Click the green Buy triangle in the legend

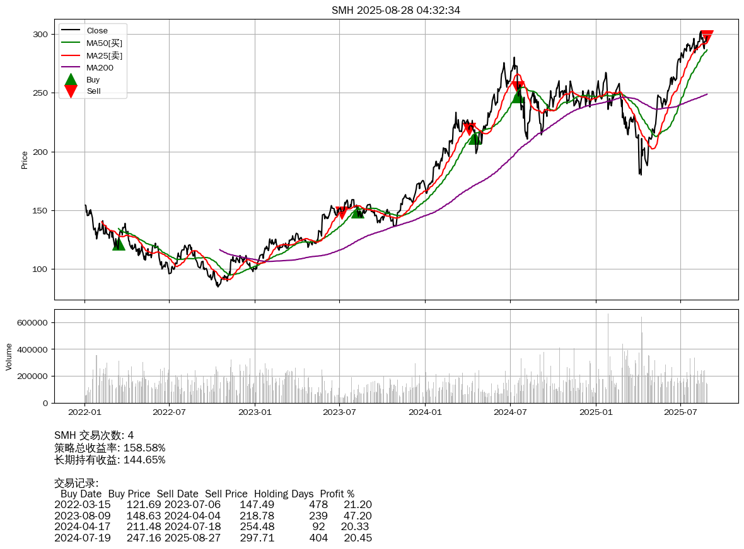[x=71, y=80]
